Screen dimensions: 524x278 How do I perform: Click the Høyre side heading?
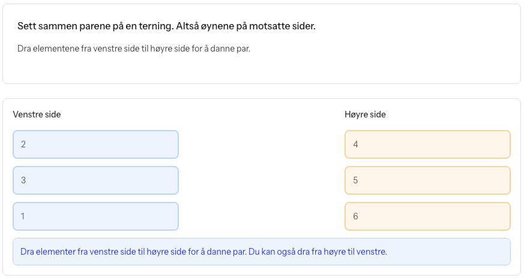(x=365, y=114)
